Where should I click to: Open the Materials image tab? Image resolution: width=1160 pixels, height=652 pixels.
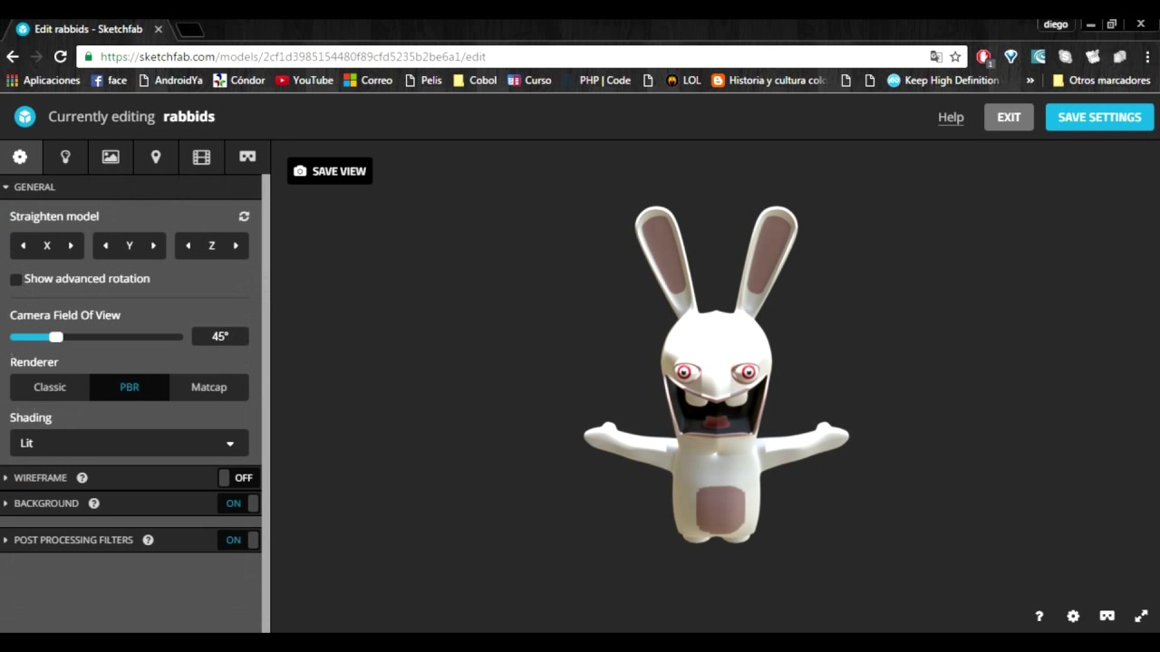(x=111, y=157)
